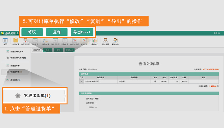Click small 导出Excel button above document
224x128 pixels.
click(69, 50)
